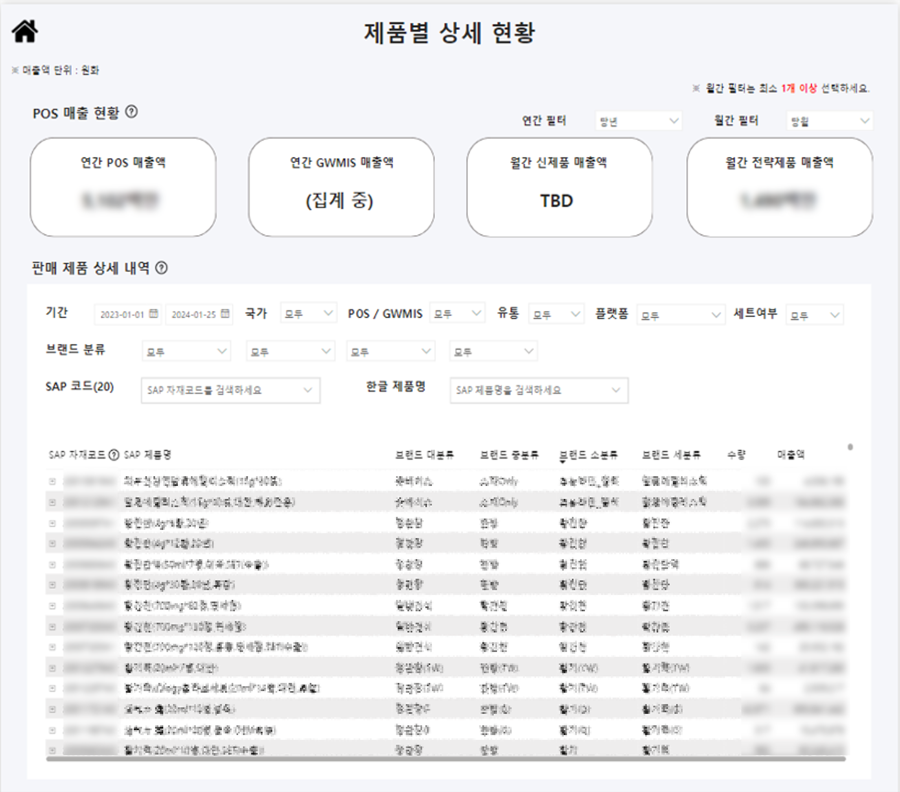This screenshot has width=900, height=792.
Task: Click the 한글 제품명 search field
Action: pyautogui.click(x=539, y=390)
